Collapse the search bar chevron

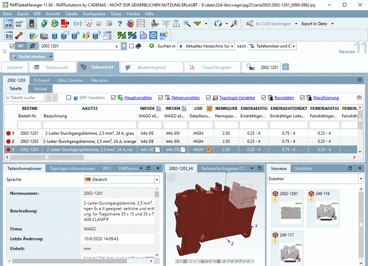[5, 51]
